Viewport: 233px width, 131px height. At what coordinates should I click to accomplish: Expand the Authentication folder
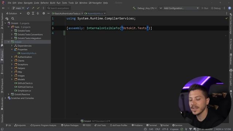[12, 57]
